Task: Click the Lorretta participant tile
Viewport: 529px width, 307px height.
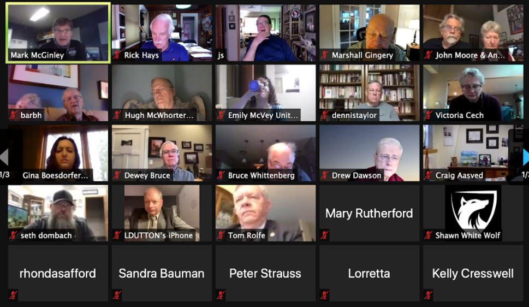Action: tap(370, 273)
